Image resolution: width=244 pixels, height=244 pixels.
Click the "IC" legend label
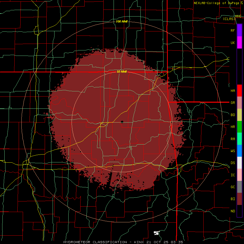coord(233,175)
